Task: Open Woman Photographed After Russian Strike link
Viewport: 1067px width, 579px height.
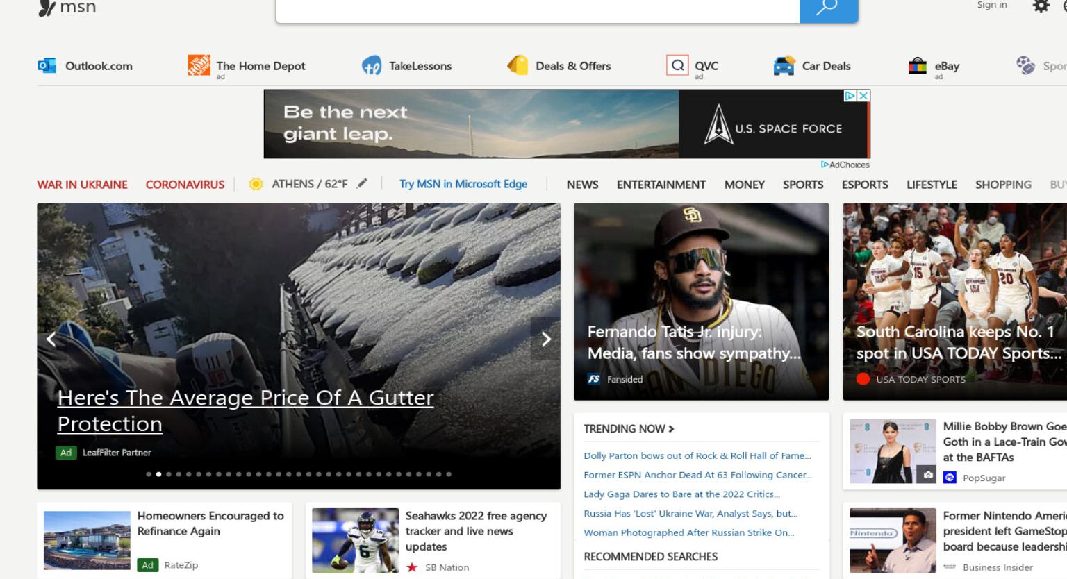Action: click(688, 532)
